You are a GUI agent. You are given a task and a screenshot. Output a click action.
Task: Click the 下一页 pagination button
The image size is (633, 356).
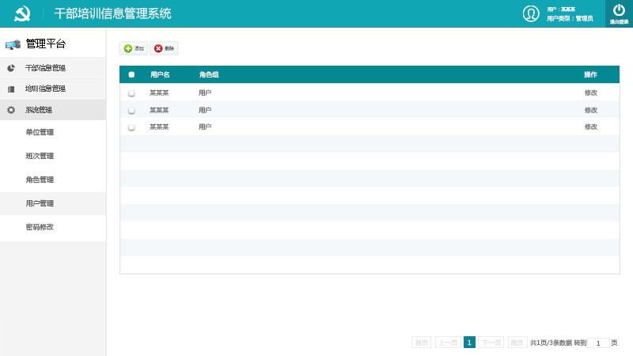click(x=491, y=343)
